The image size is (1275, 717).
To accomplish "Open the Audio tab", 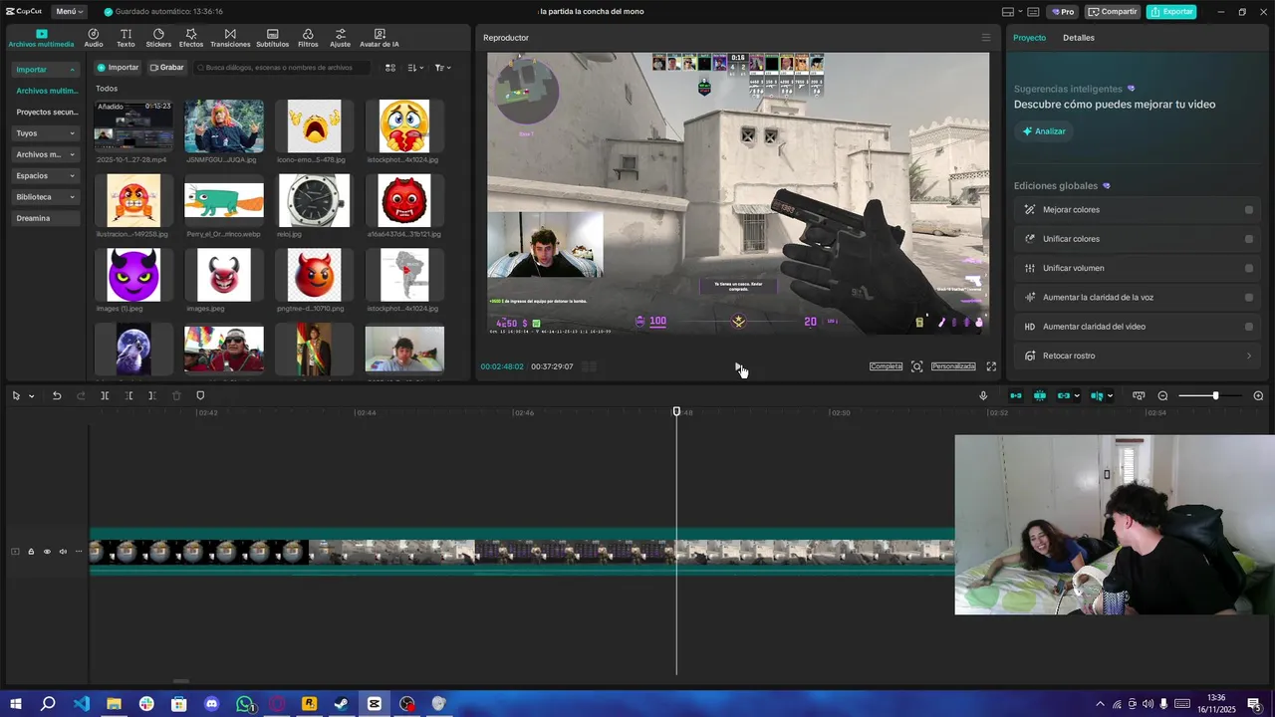I will (x=94, y=38).
